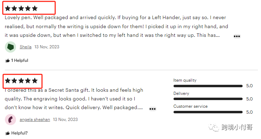Click Sheila's green avatar icon

click(x=10, y=47)
